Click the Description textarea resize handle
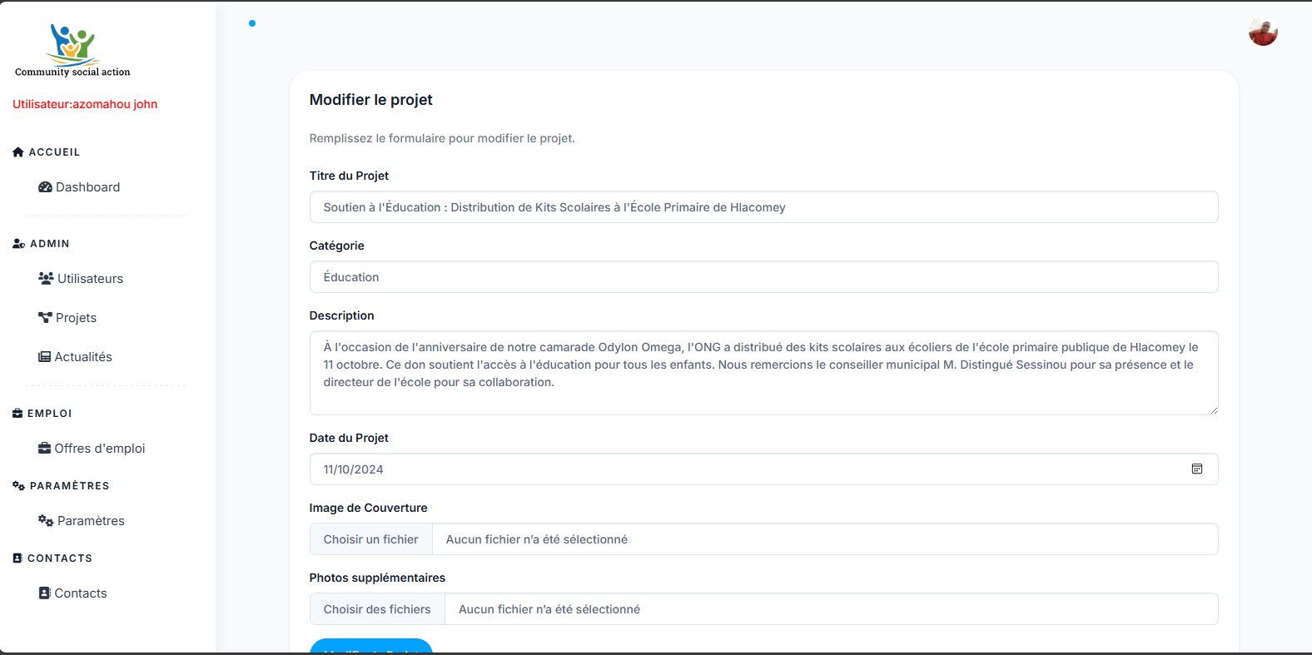Image resolution: width=1312 pixels, height=655 pixels. coord(1213,410)
